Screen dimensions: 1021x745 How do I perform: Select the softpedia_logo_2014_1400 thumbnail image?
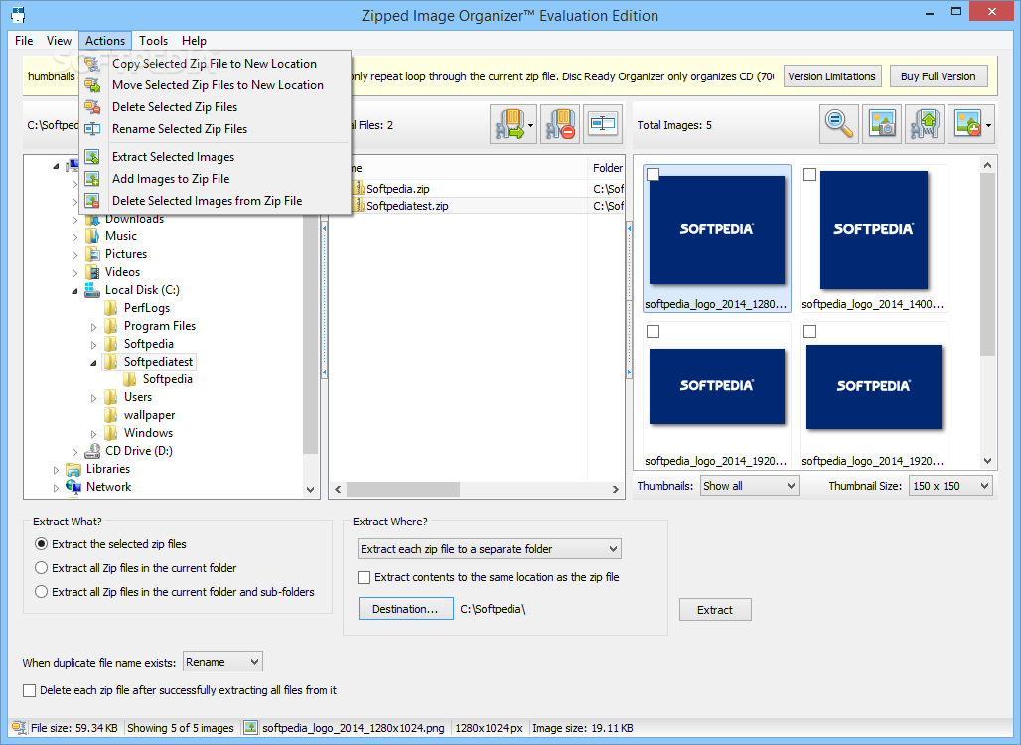pos(873,229)
